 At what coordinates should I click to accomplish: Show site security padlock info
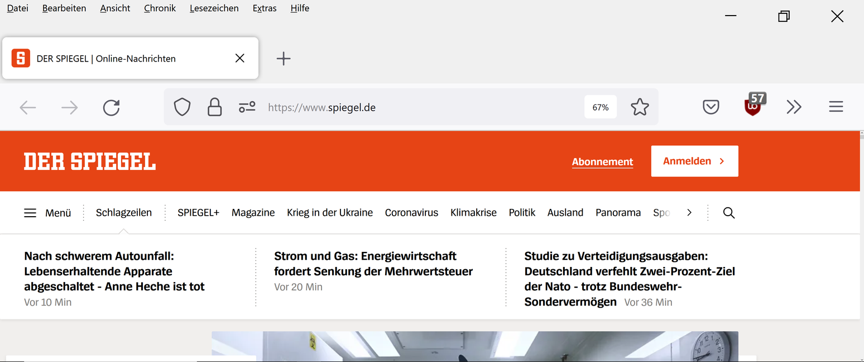pos(214,107)
